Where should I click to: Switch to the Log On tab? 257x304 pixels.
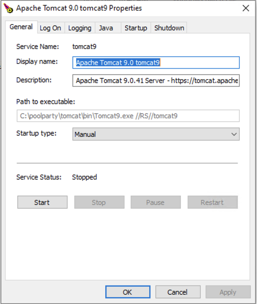click(x=50, y=28)
